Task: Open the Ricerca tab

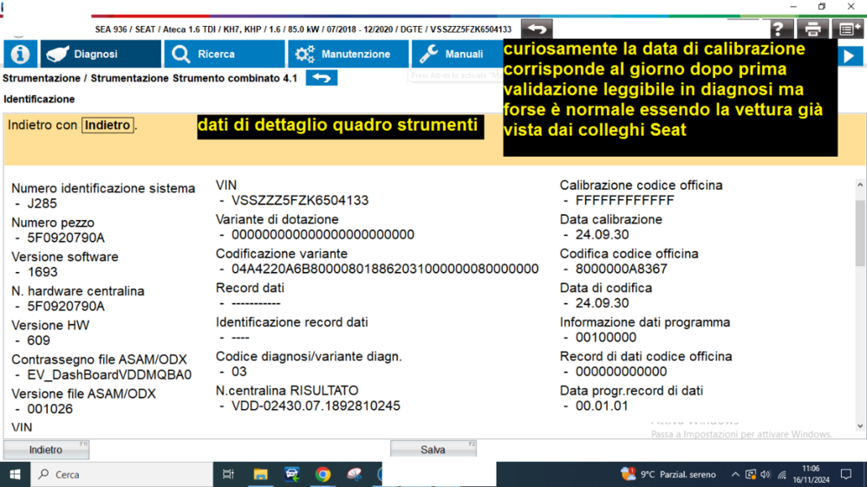Action: (224, 55)
